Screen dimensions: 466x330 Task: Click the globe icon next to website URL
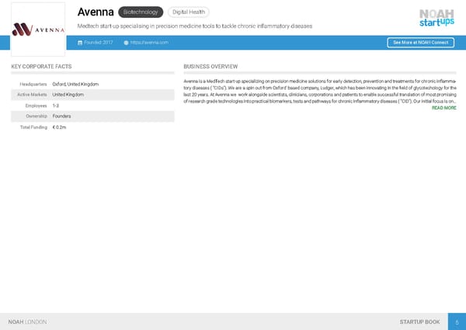[126, 42]
